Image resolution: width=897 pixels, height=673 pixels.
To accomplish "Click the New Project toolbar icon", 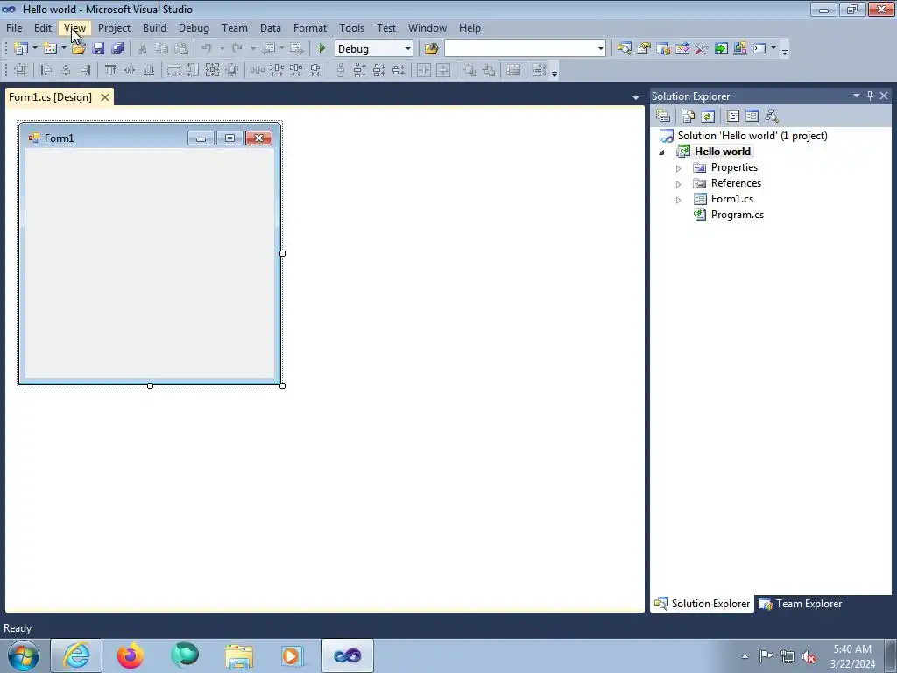I will (x=21, y=49).
